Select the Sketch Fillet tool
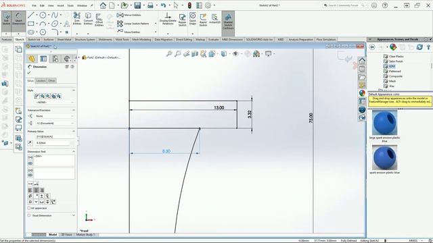The height and width of the screenshot is (243, 433). point(55,32)
